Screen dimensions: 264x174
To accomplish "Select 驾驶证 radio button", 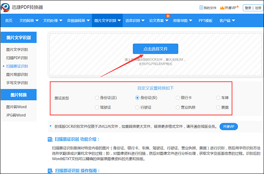I will pyautogui.click(x=97, y=107).
